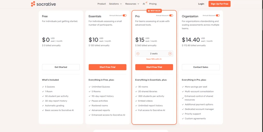Open the Product menu item

102,4
